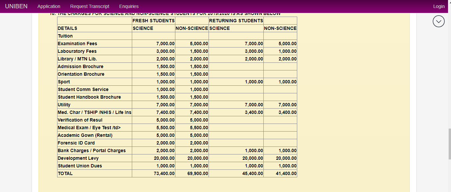Open the Application menu
This screenshot has width=451, height=192.
click(x=49, y=6)
